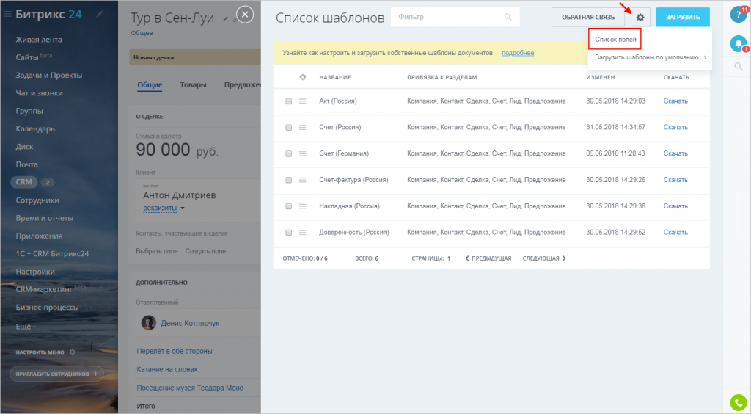Open Диск in left menu
This screenshot has width=751, height=414.
[x=24, y=147]
